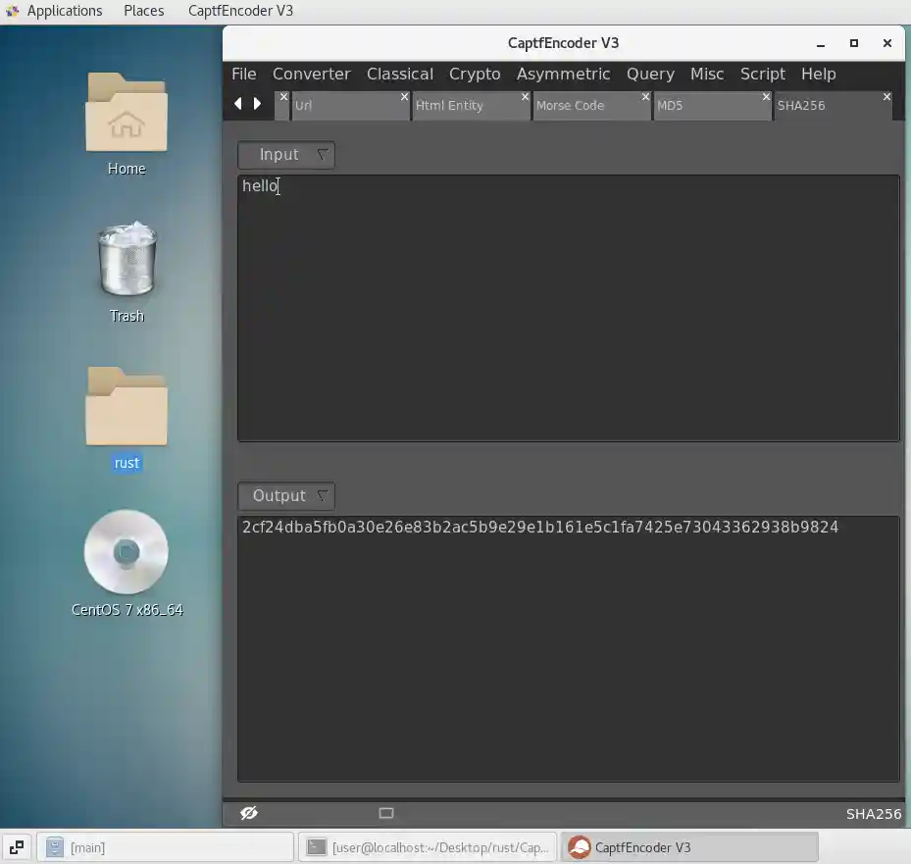Open the CentOS 7 x86_64 disc icon
This screenshot has height=864, width=911.
tap(127, 551)
